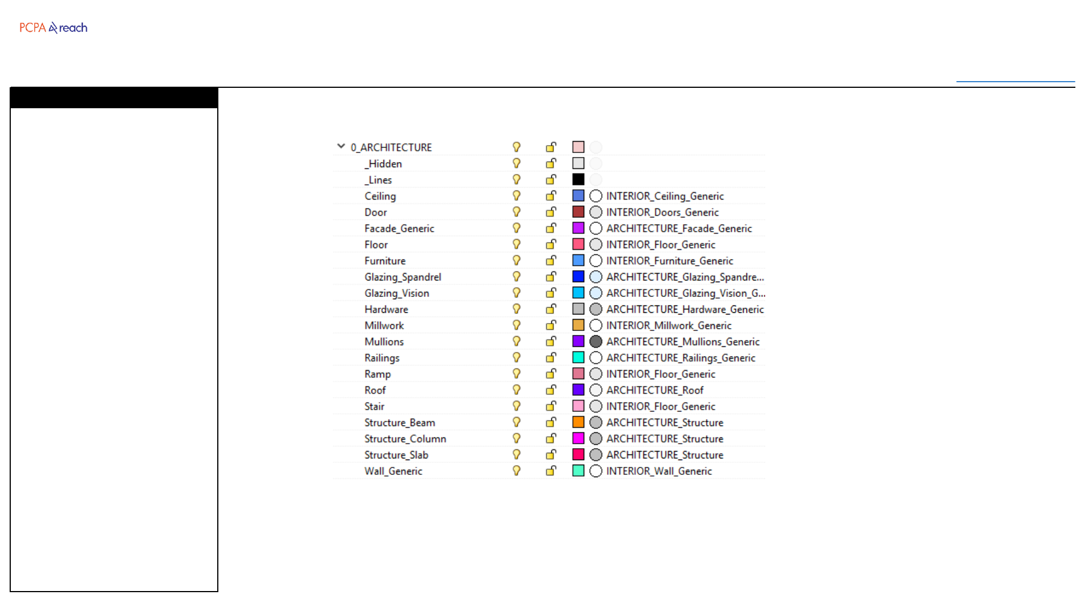The height and width of the screenshot is (612, 1089).
Task: Click the PCPA reach logo
Action: click(x=53, y=28)
